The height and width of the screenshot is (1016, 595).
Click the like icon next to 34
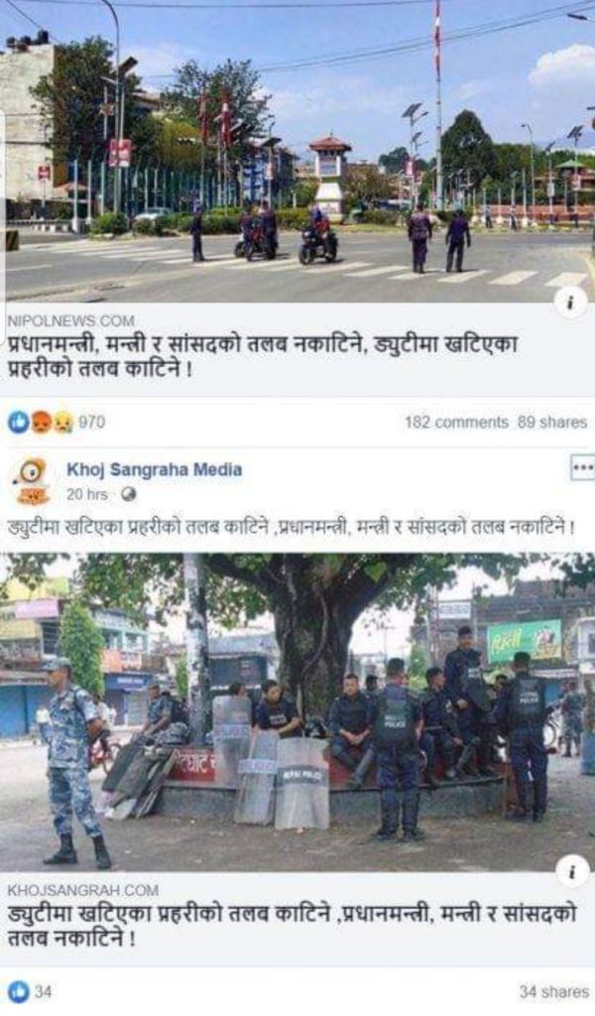tap(18, 991)
